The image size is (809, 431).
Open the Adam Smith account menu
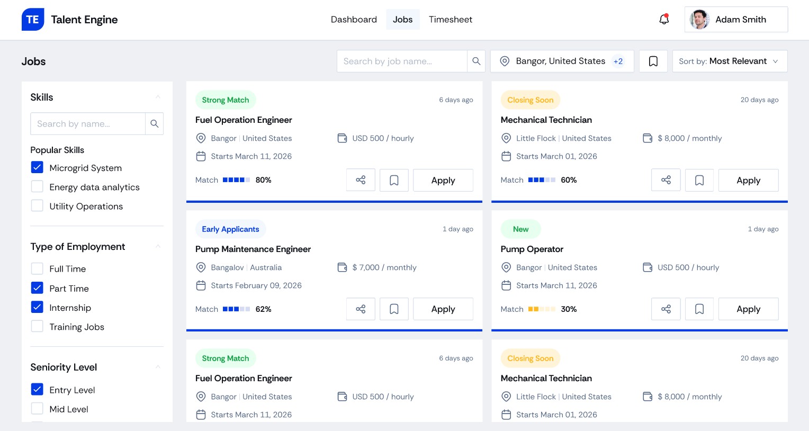pyautogui.click(x=736, y=20)
